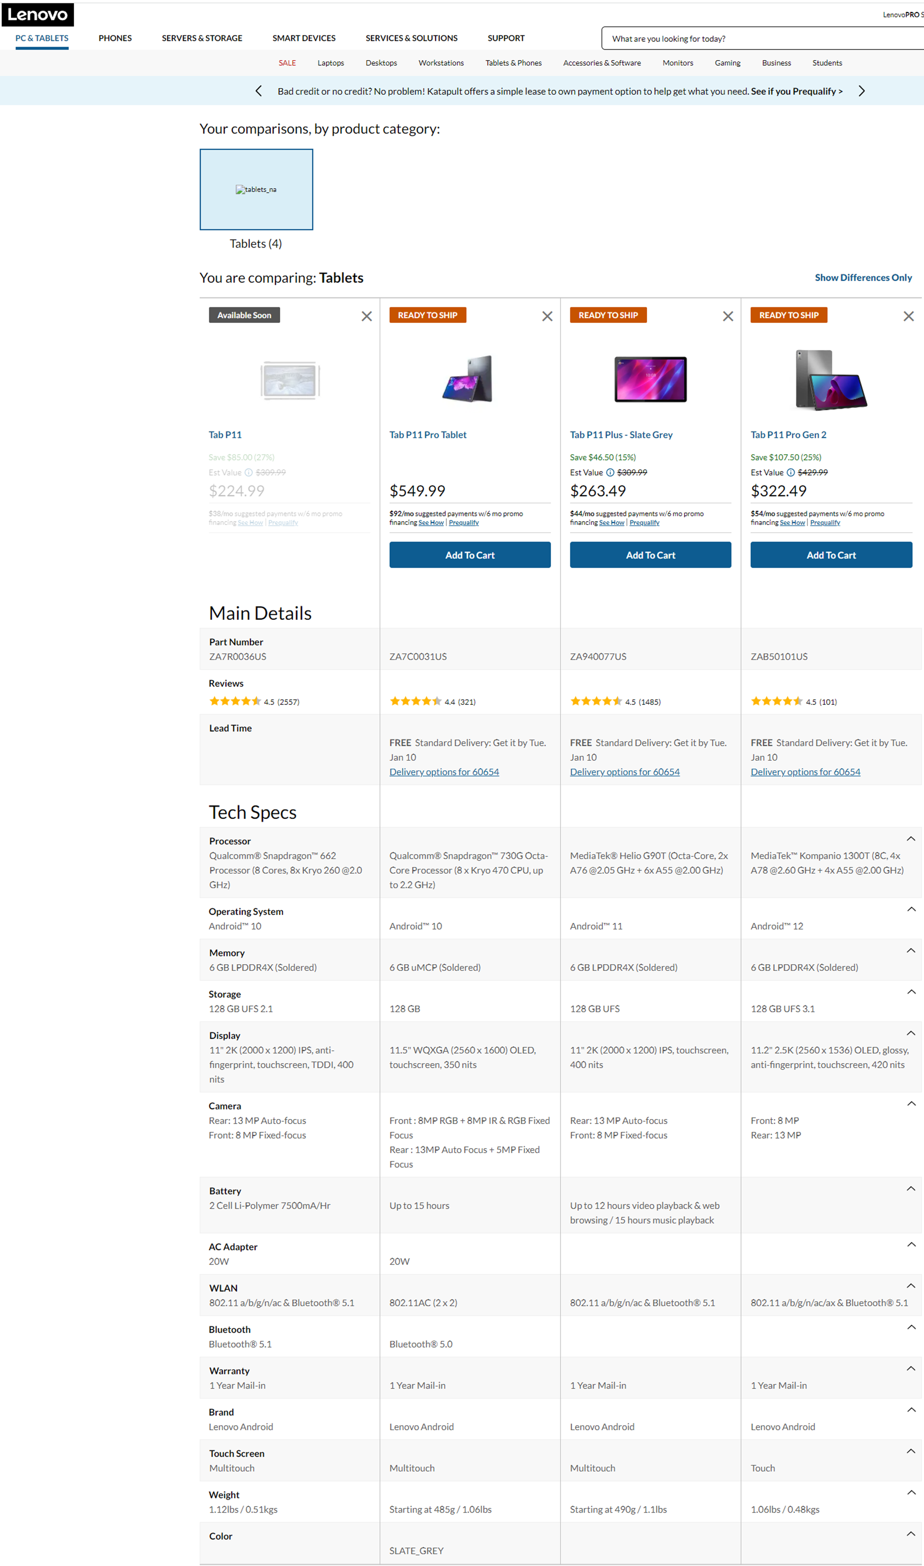This screenshot has width=924, height=1566.
Task: Remove Tab P11 Plus Slate Grey from comparison
Action: point(728,316)
